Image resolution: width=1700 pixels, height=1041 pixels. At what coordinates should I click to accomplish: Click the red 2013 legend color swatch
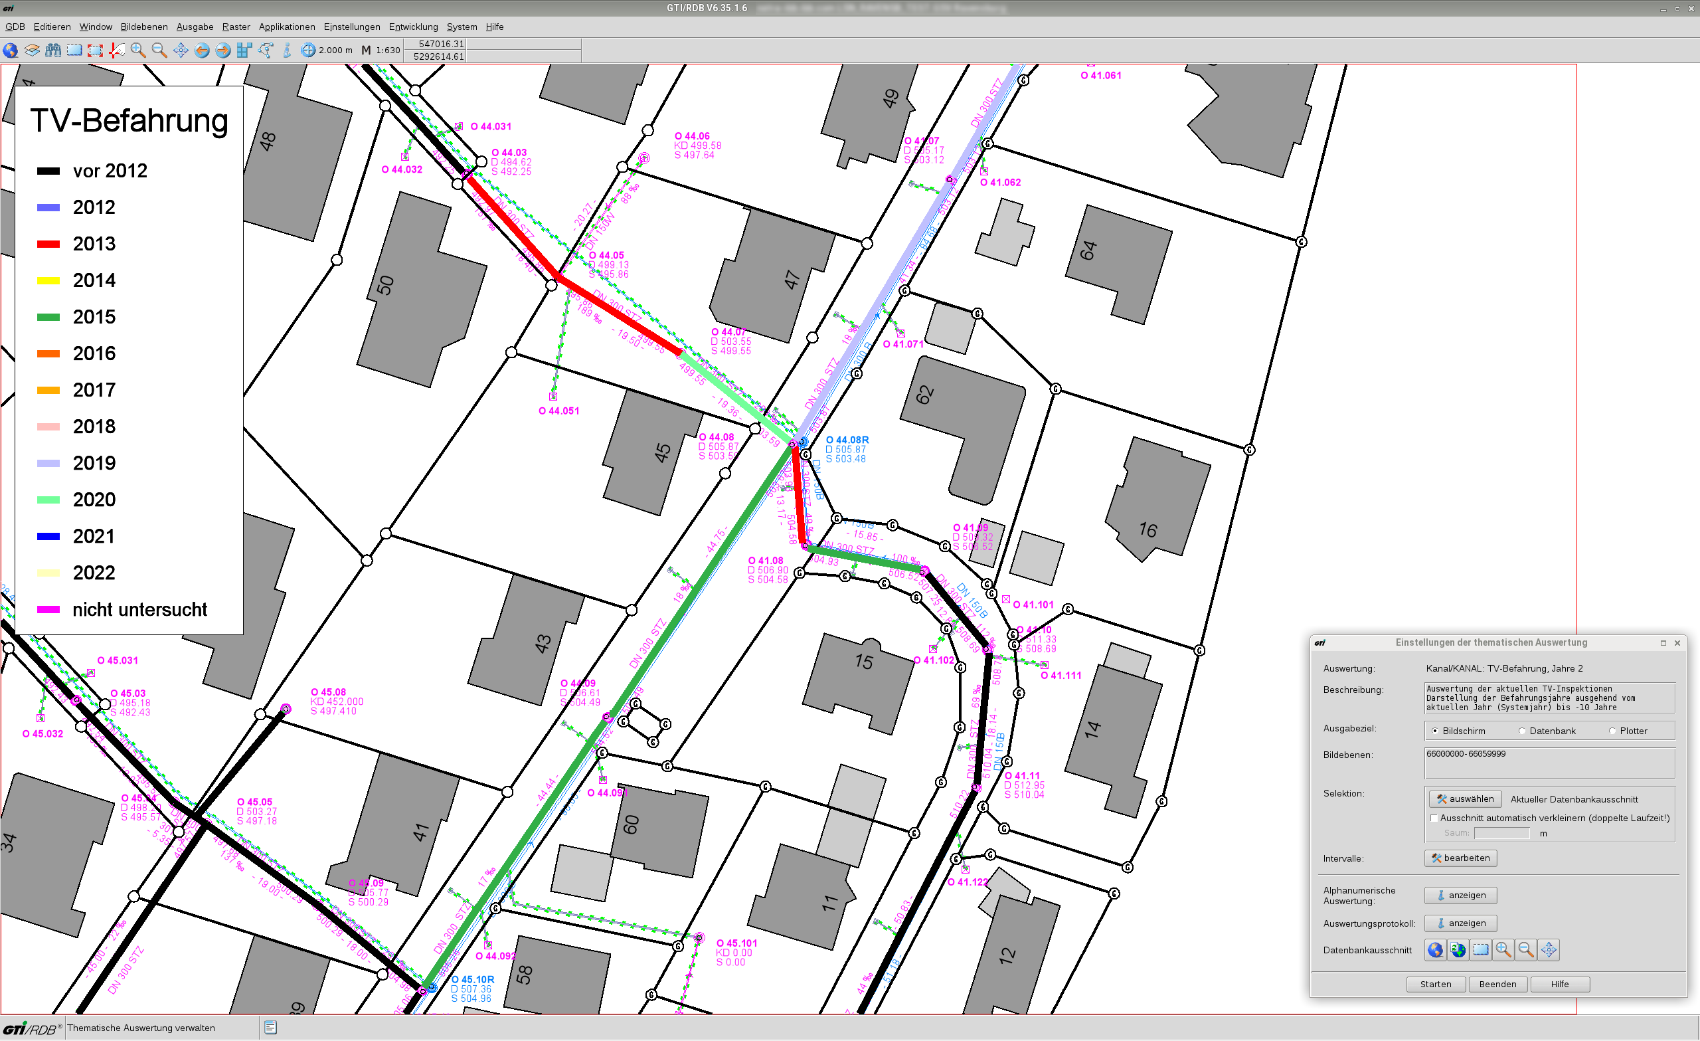[x=48, y=244]
